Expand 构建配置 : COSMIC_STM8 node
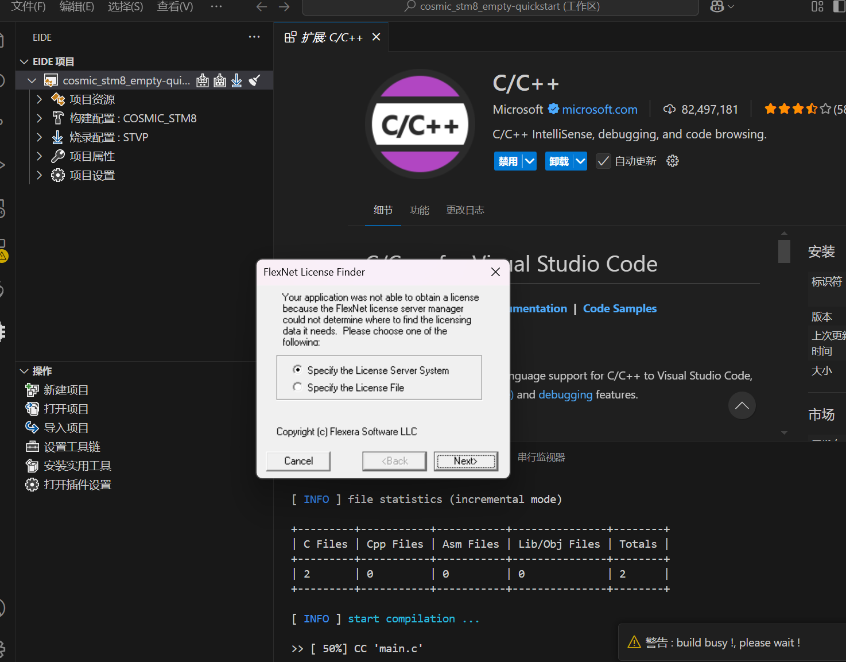The image size is (846, 662). click(39, 118)
